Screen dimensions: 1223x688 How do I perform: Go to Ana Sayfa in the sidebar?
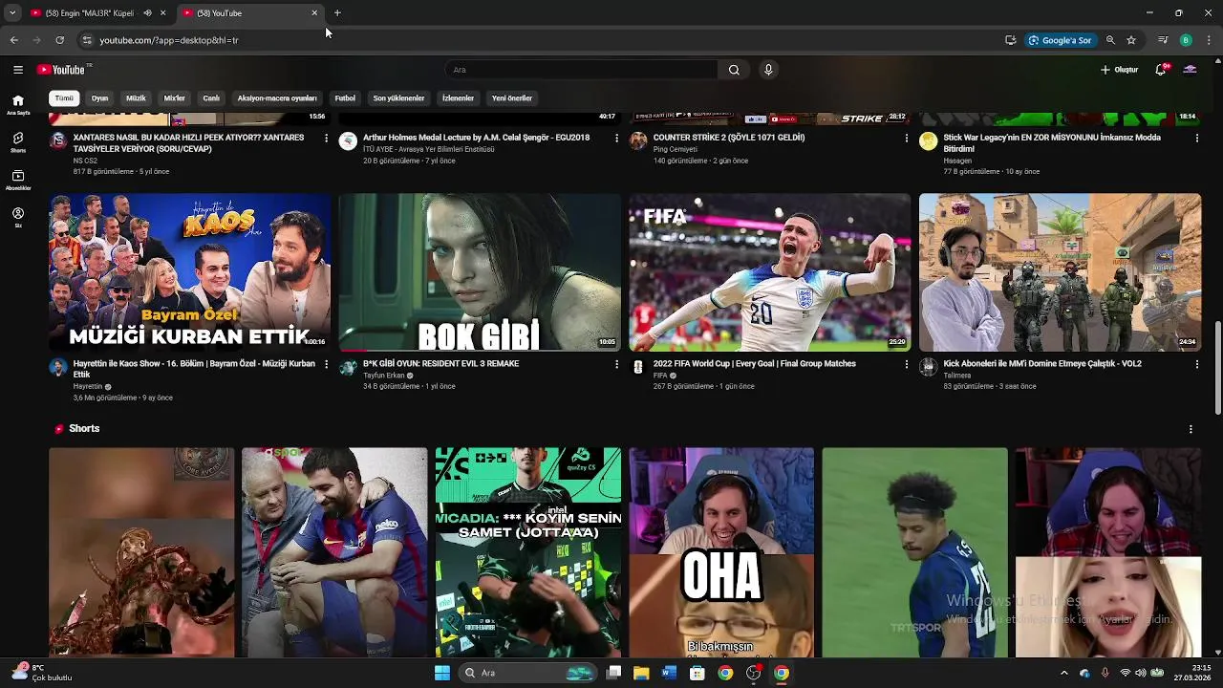coord(18,105)
